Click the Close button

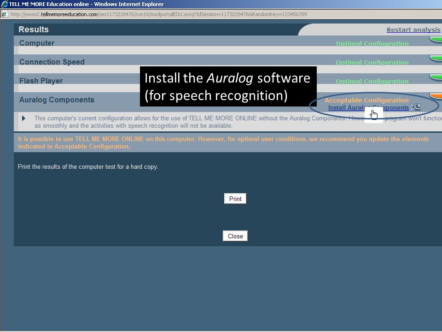[x=235, y=236]
